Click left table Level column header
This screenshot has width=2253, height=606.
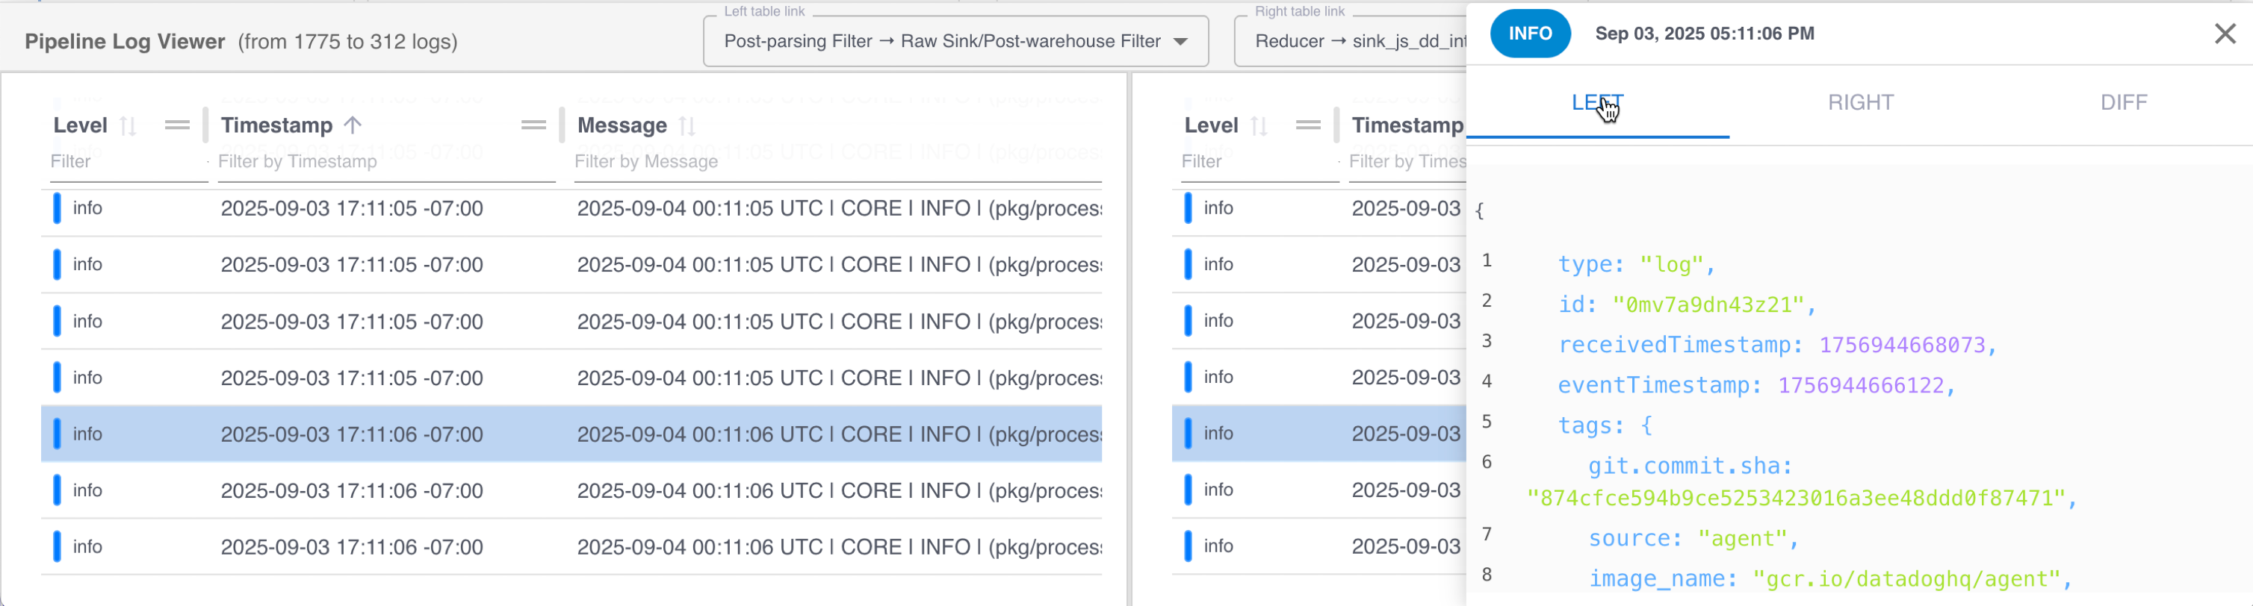click(81, 125)
